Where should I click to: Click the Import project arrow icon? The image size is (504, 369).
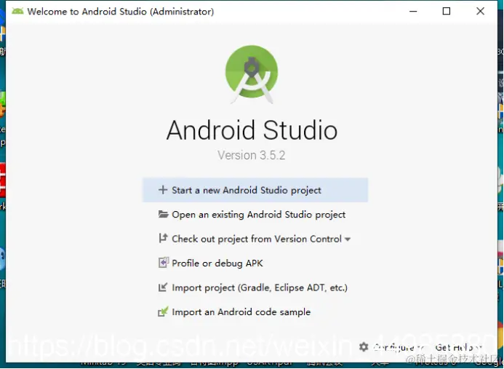click(163, 287)
